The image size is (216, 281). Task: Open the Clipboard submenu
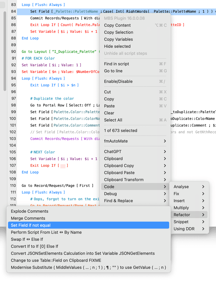pos(135,159)
